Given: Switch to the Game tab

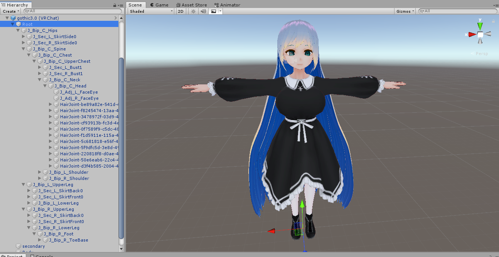Looking at the screenshot, I should tap(159, 5).
